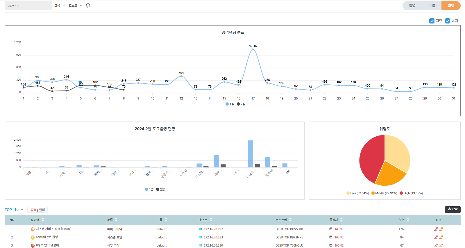
Task: Sort the table by 횟수 column arrows
Action: 407,220
